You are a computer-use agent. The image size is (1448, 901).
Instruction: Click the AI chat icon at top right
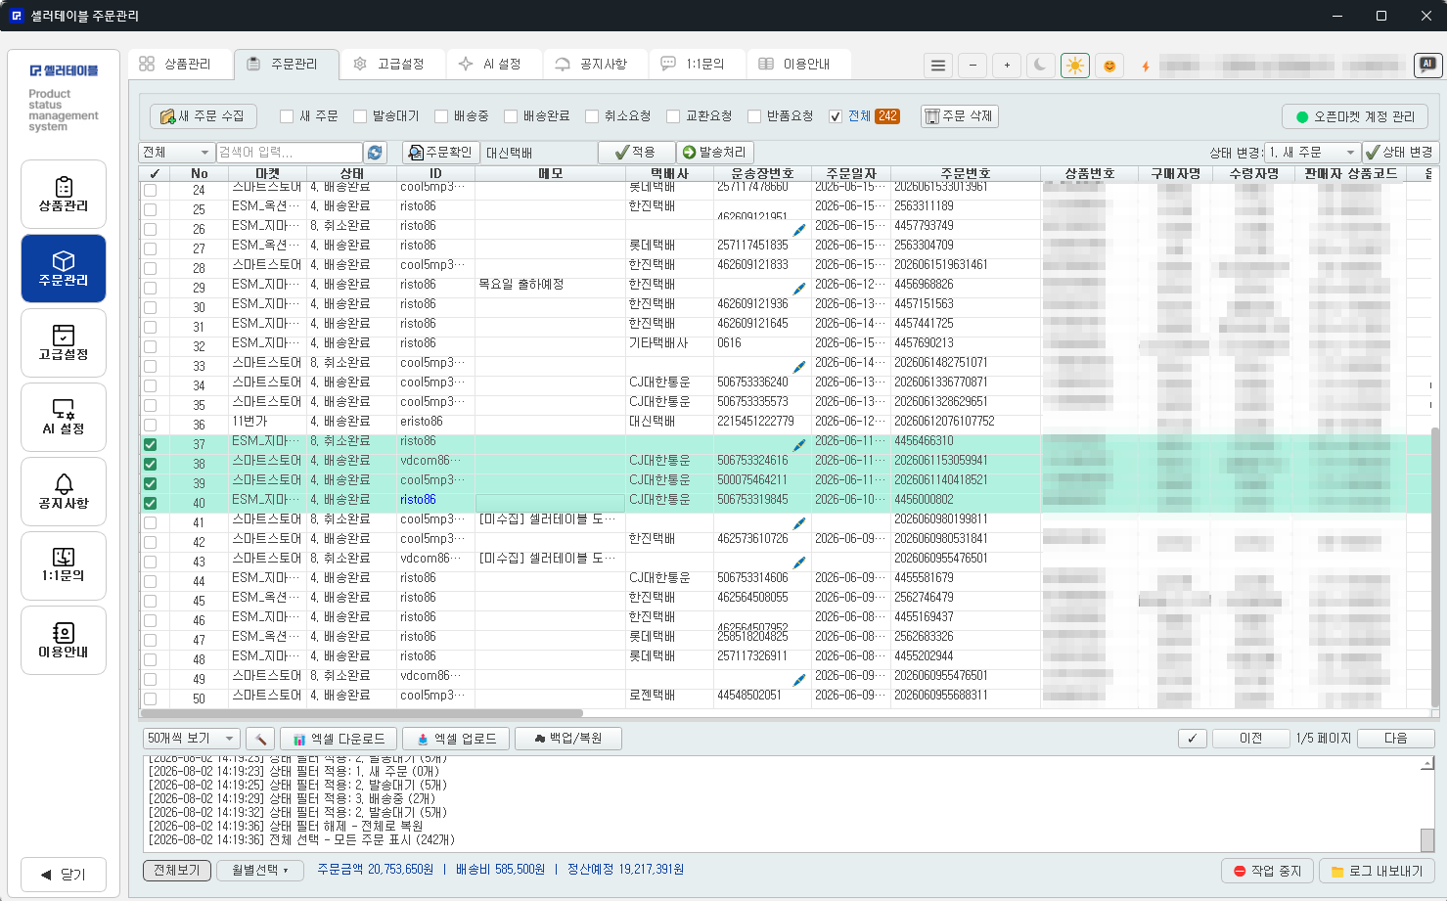pos(1427,65)
